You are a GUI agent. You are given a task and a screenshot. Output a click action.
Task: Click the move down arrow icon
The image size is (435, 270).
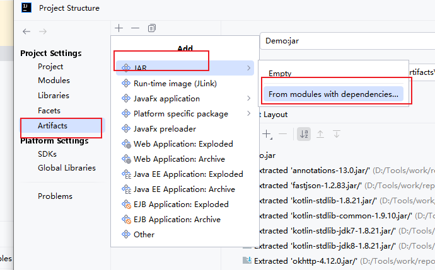point(337,134)
